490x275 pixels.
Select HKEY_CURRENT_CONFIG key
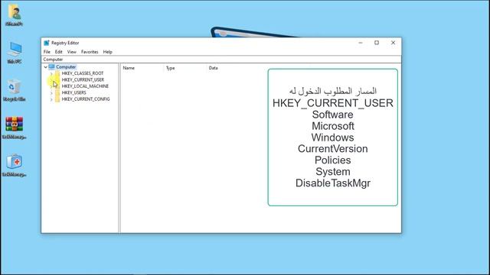(x=86, y=99)
